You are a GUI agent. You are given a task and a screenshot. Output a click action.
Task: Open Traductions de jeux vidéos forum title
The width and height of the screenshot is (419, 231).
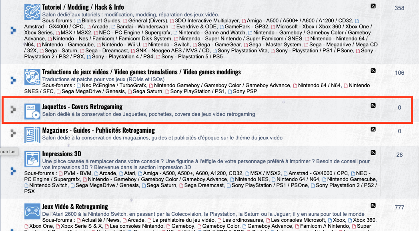(141, 72)
